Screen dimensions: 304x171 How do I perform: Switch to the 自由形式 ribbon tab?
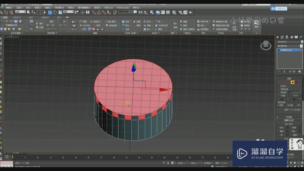pos(17,17)
